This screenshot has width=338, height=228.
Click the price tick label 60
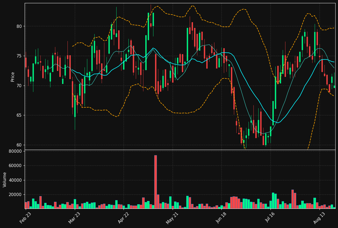tap(19, 145)
